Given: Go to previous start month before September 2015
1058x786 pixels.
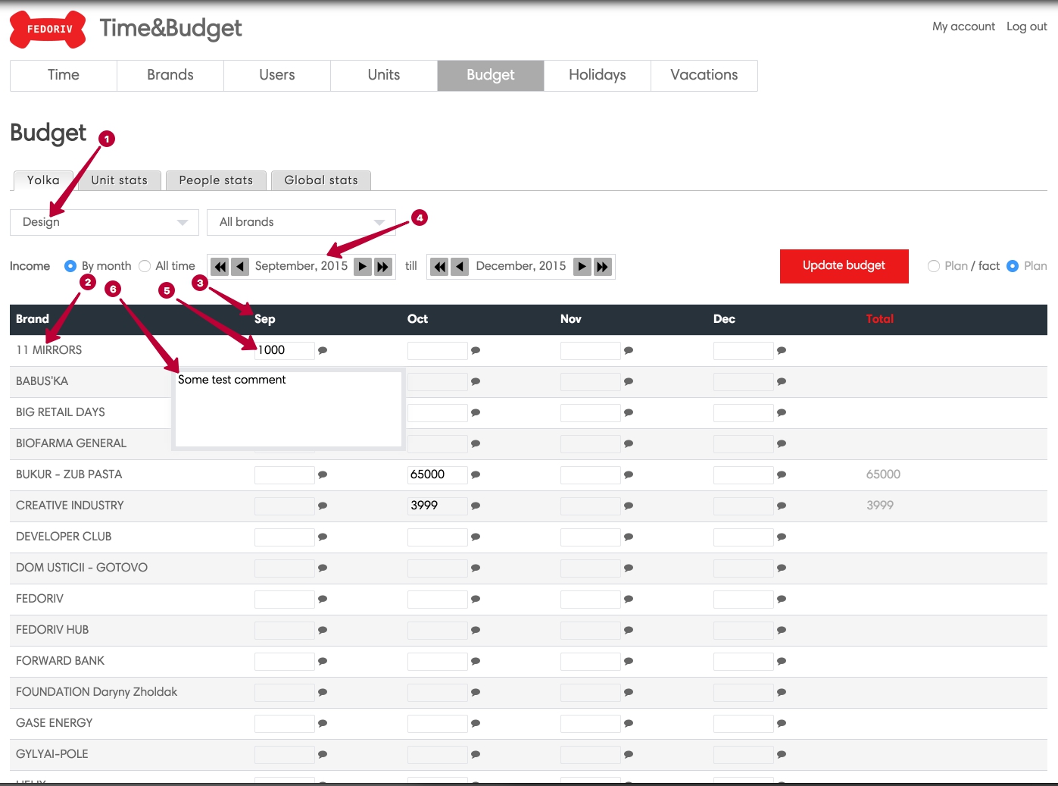Looking at the screenshot, I should (240, 267).
